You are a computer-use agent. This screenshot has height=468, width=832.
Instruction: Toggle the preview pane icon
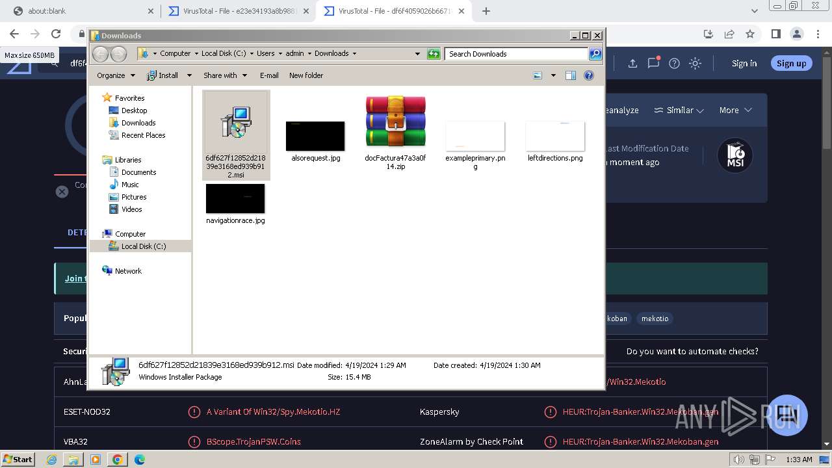[x=570, y=75]
